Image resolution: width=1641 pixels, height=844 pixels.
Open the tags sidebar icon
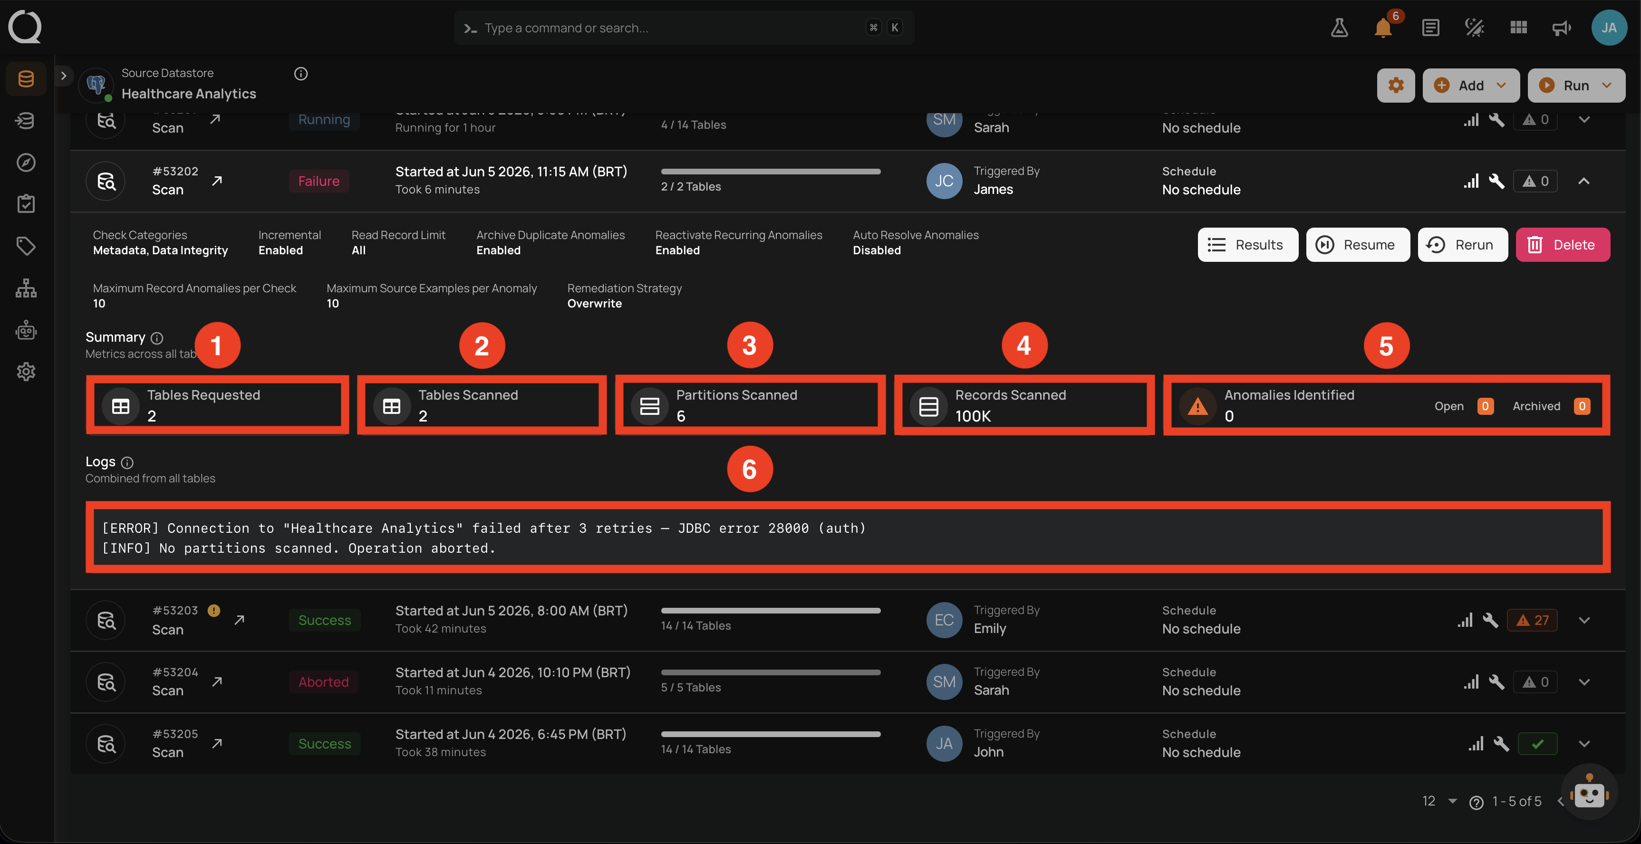click(26, 246)
